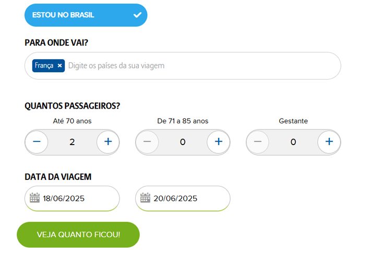Open calendar icon for return date
This screenshot has width=381, height=258.
point(145,198)
